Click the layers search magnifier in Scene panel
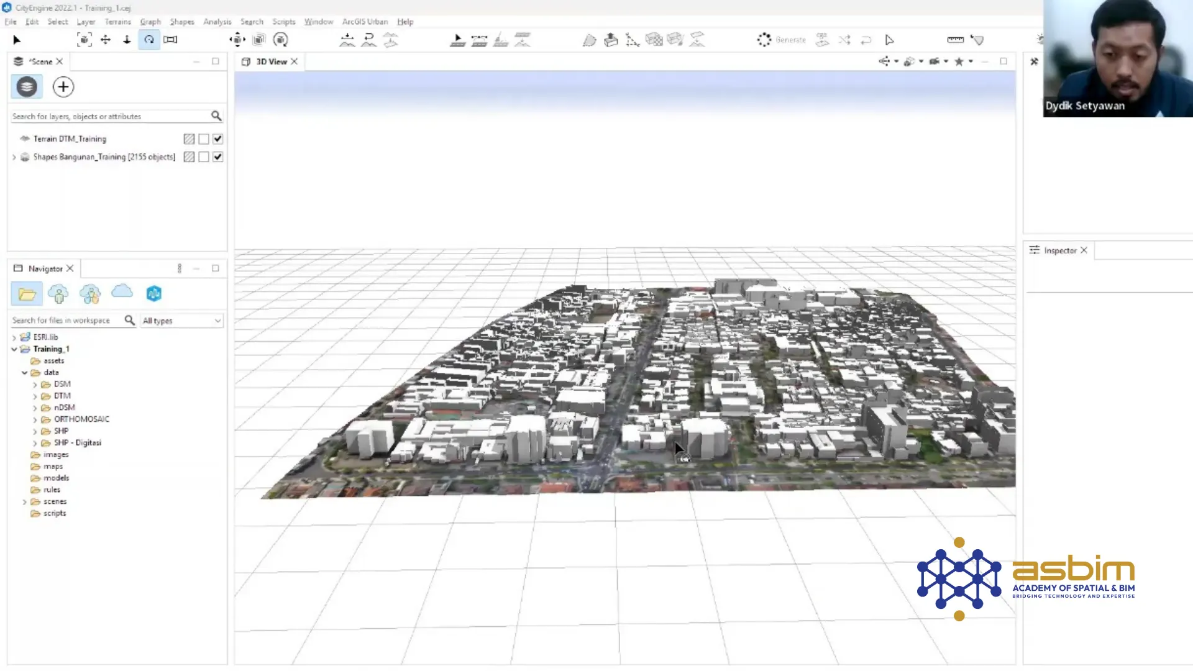This screenshot has width=1193, height=671. [x=216, y=116]
